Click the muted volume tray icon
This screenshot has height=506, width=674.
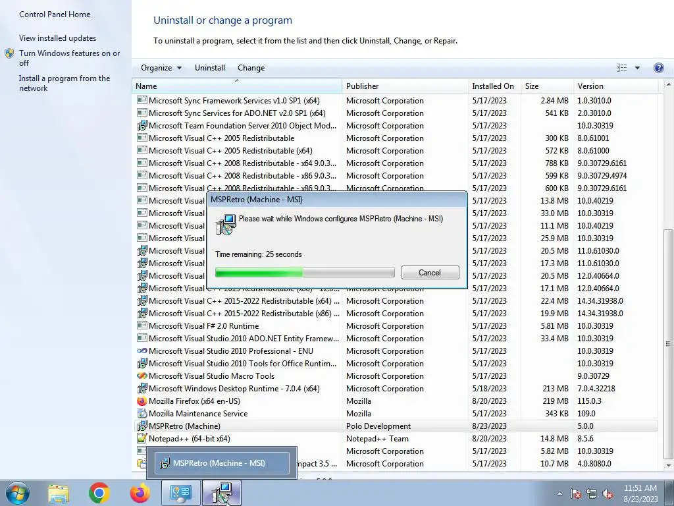coord(608,493)
